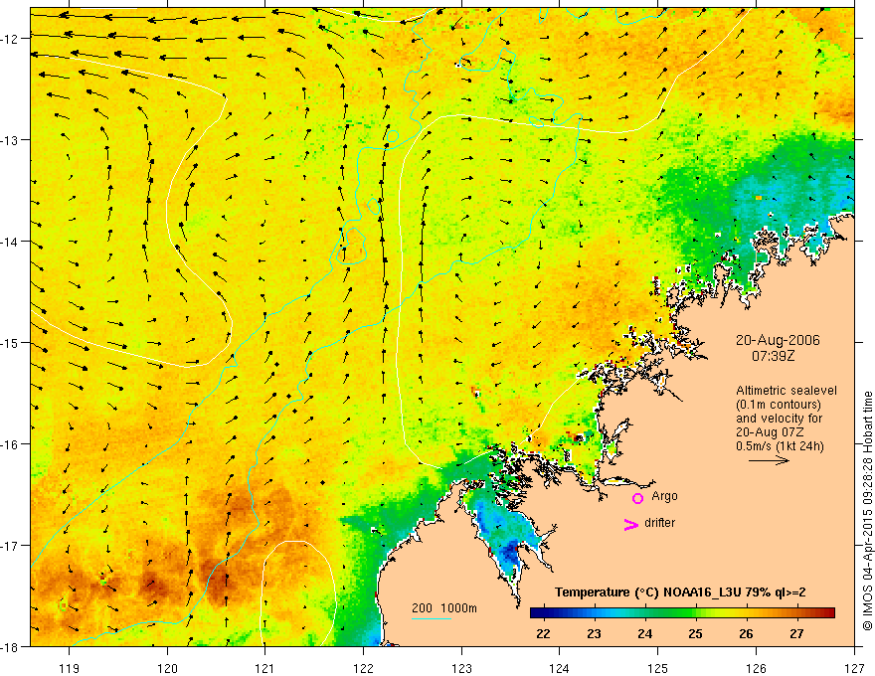Click the cyan 200 1000m isobath legend line
The height and width of the screenshot is (676, 875).
tap(432, 618)
